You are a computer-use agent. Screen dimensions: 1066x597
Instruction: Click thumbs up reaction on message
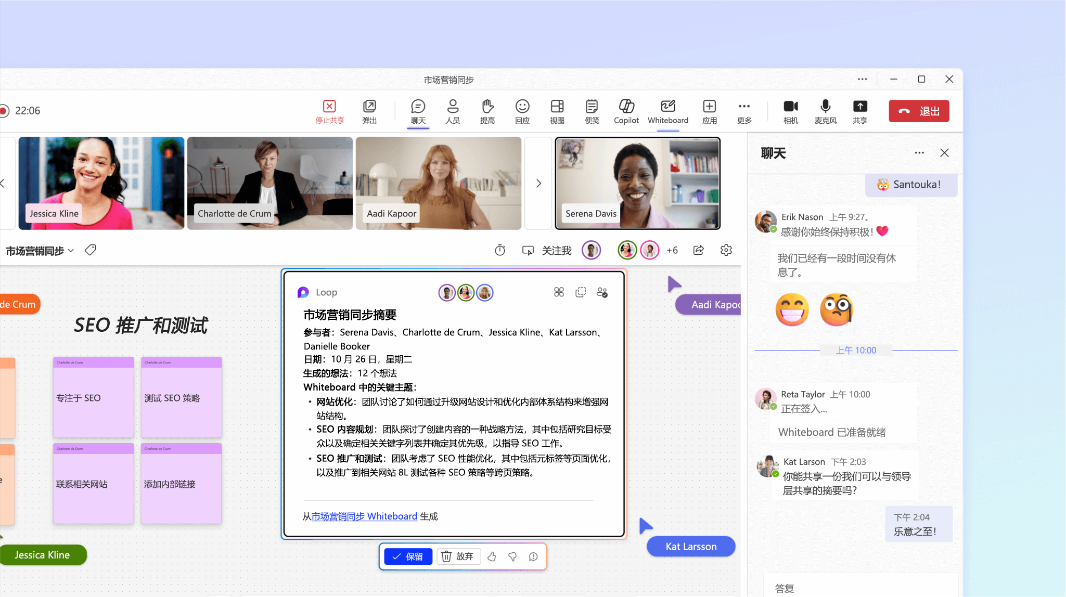tap(492, 557)
